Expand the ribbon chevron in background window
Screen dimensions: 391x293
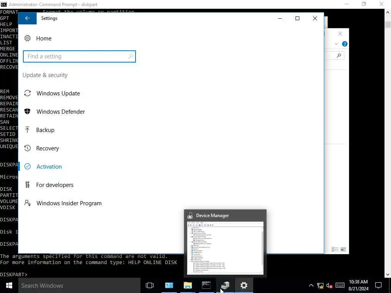[336, 44]
